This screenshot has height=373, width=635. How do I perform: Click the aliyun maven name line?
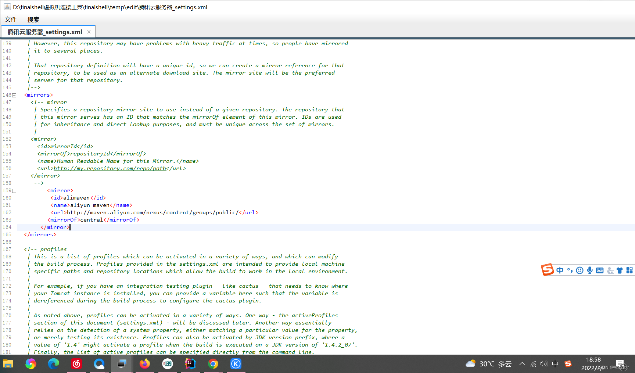click(92, 205)
